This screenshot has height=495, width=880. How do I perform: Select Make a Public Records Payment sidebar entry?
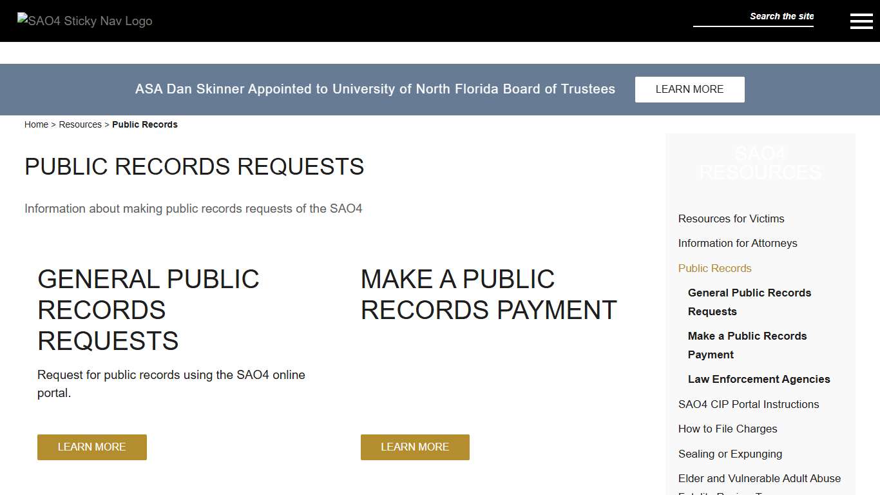(747, 345)
